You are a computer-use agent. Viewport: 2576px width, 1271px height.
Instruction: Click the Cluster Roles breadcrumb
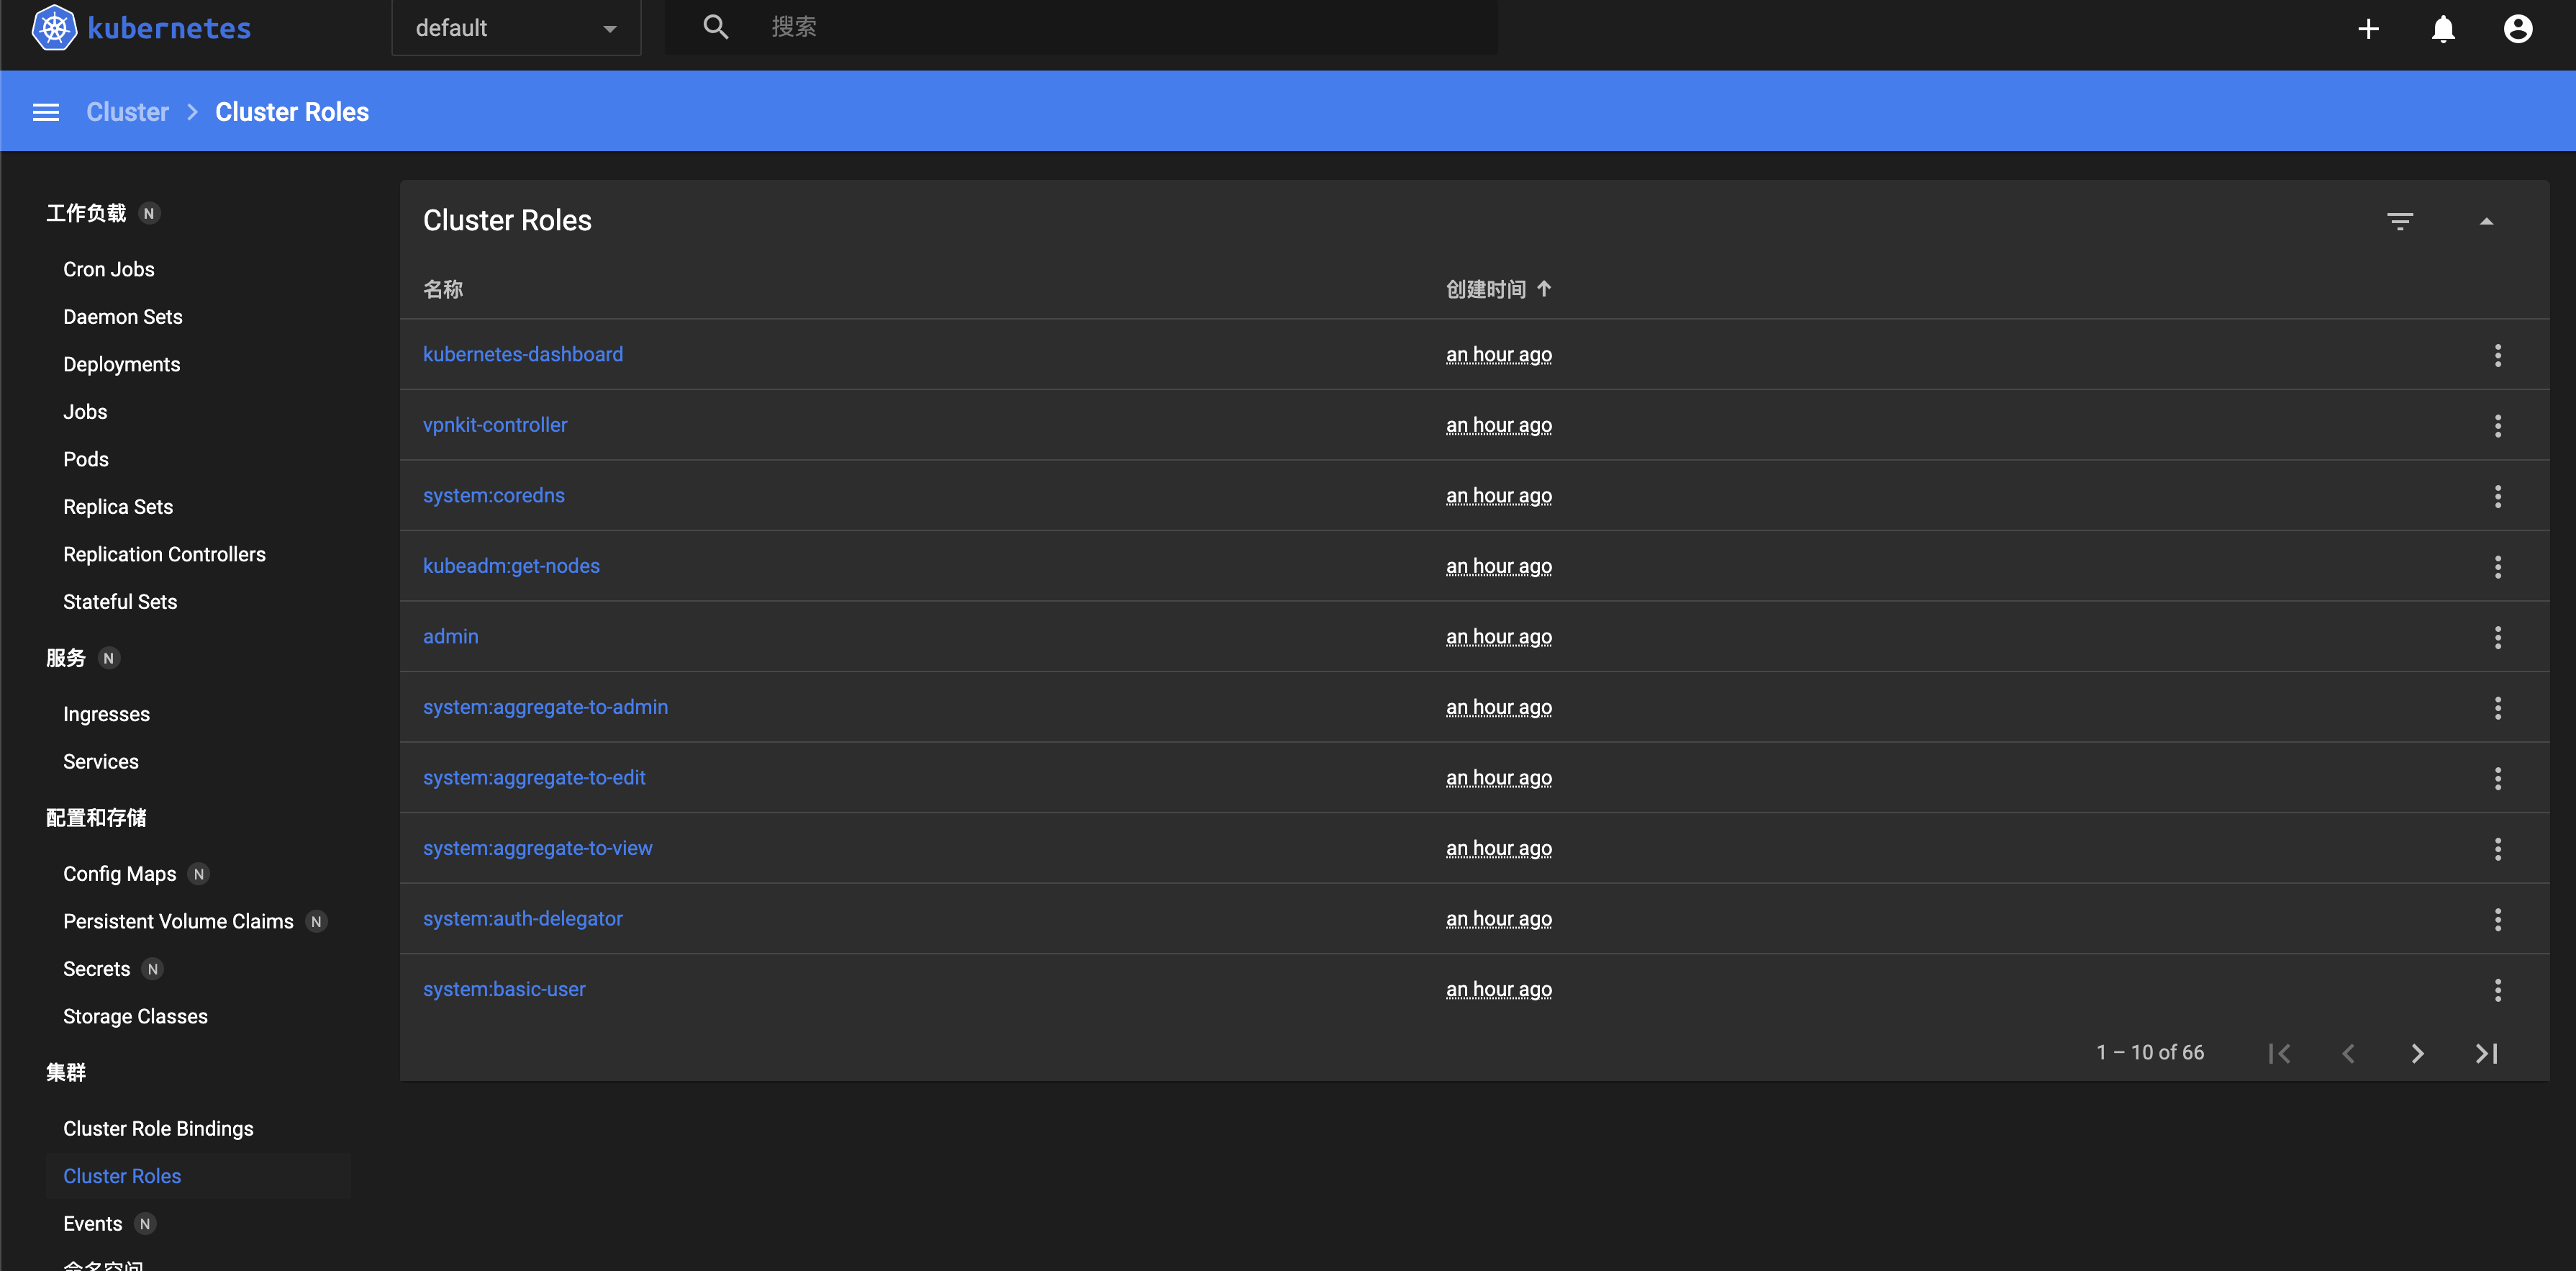[292, 112]
